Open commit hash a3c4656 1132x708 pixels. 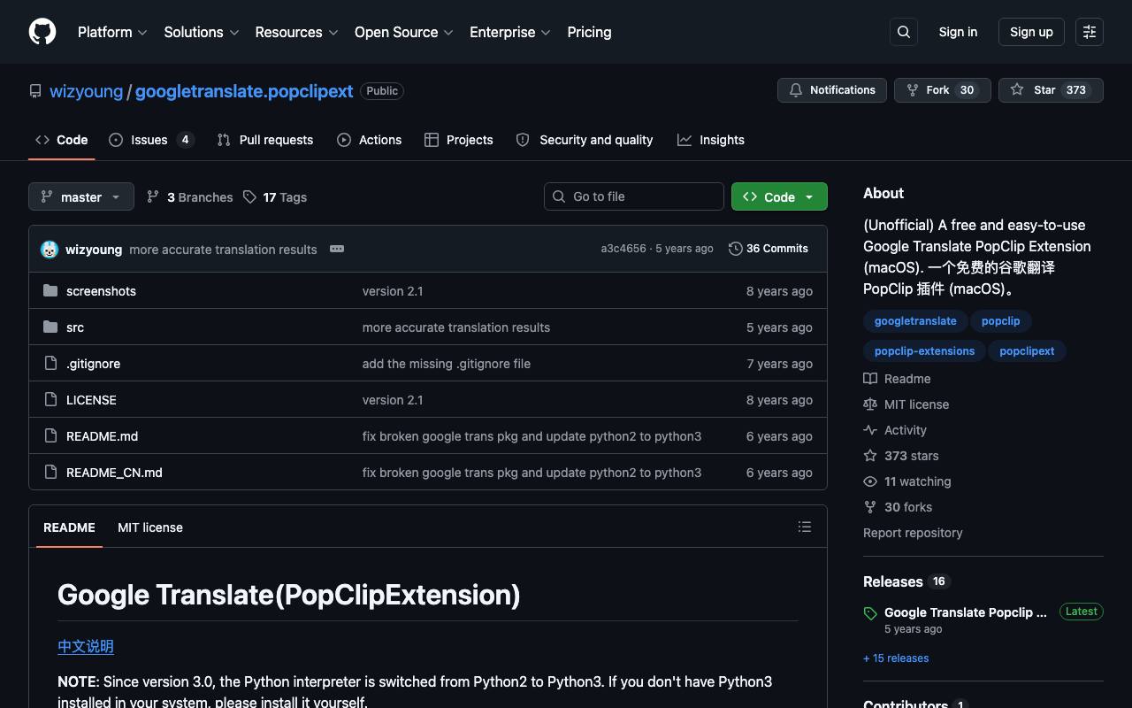[623, 249]
